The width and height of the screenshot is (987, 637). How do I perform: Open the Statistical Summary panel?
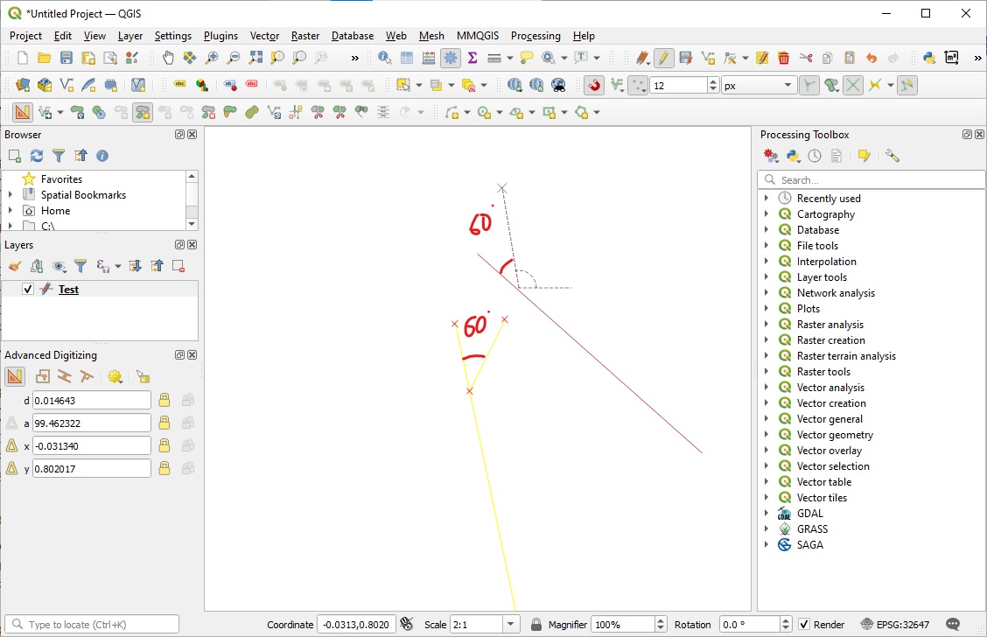point(472,58)
